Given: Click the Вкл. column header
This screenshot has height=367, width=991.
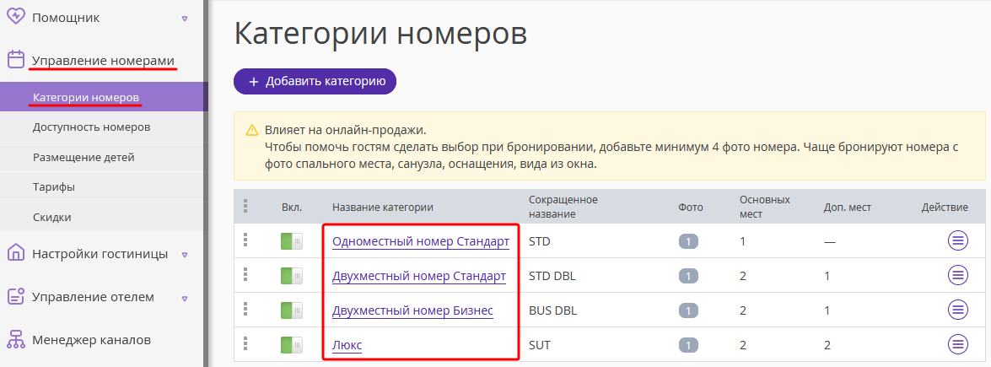Looking at the screenshot, I should pos(291,207).
